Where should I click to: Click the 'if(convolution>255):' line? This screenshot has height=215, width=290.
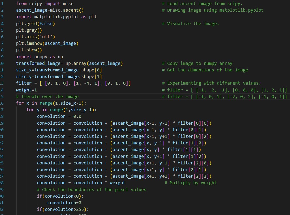tap(63, 209)
